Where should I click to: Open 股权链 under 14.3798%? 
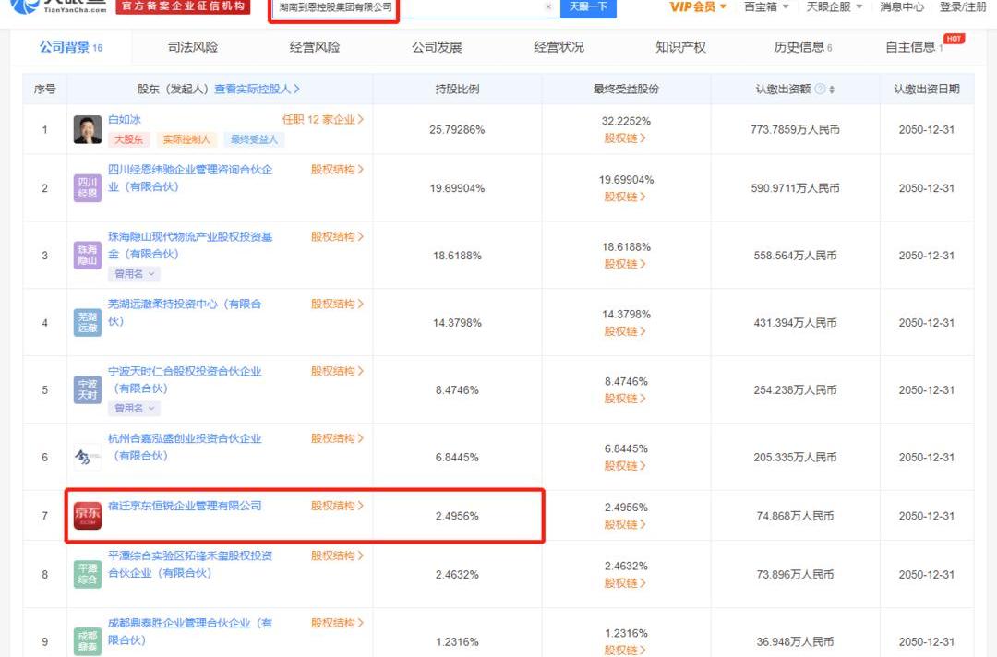[x=625, y=331]
